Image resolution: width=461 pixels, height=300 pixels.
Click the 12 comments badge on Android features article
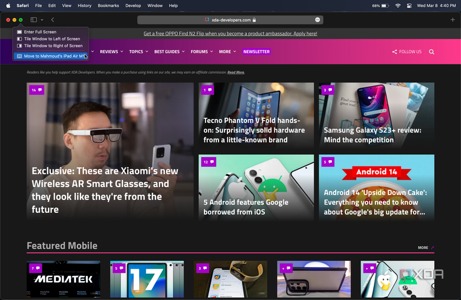pos(209,162)
